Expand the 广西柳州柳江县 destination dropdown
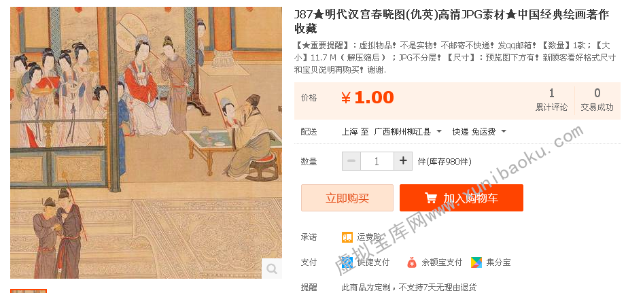This screenshot has height=293, width=626. (408, 131)
